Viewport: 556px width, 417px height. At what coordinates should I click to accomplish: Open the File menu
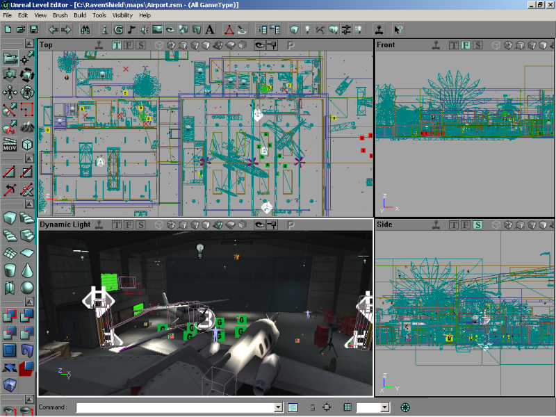click(7, 15)
